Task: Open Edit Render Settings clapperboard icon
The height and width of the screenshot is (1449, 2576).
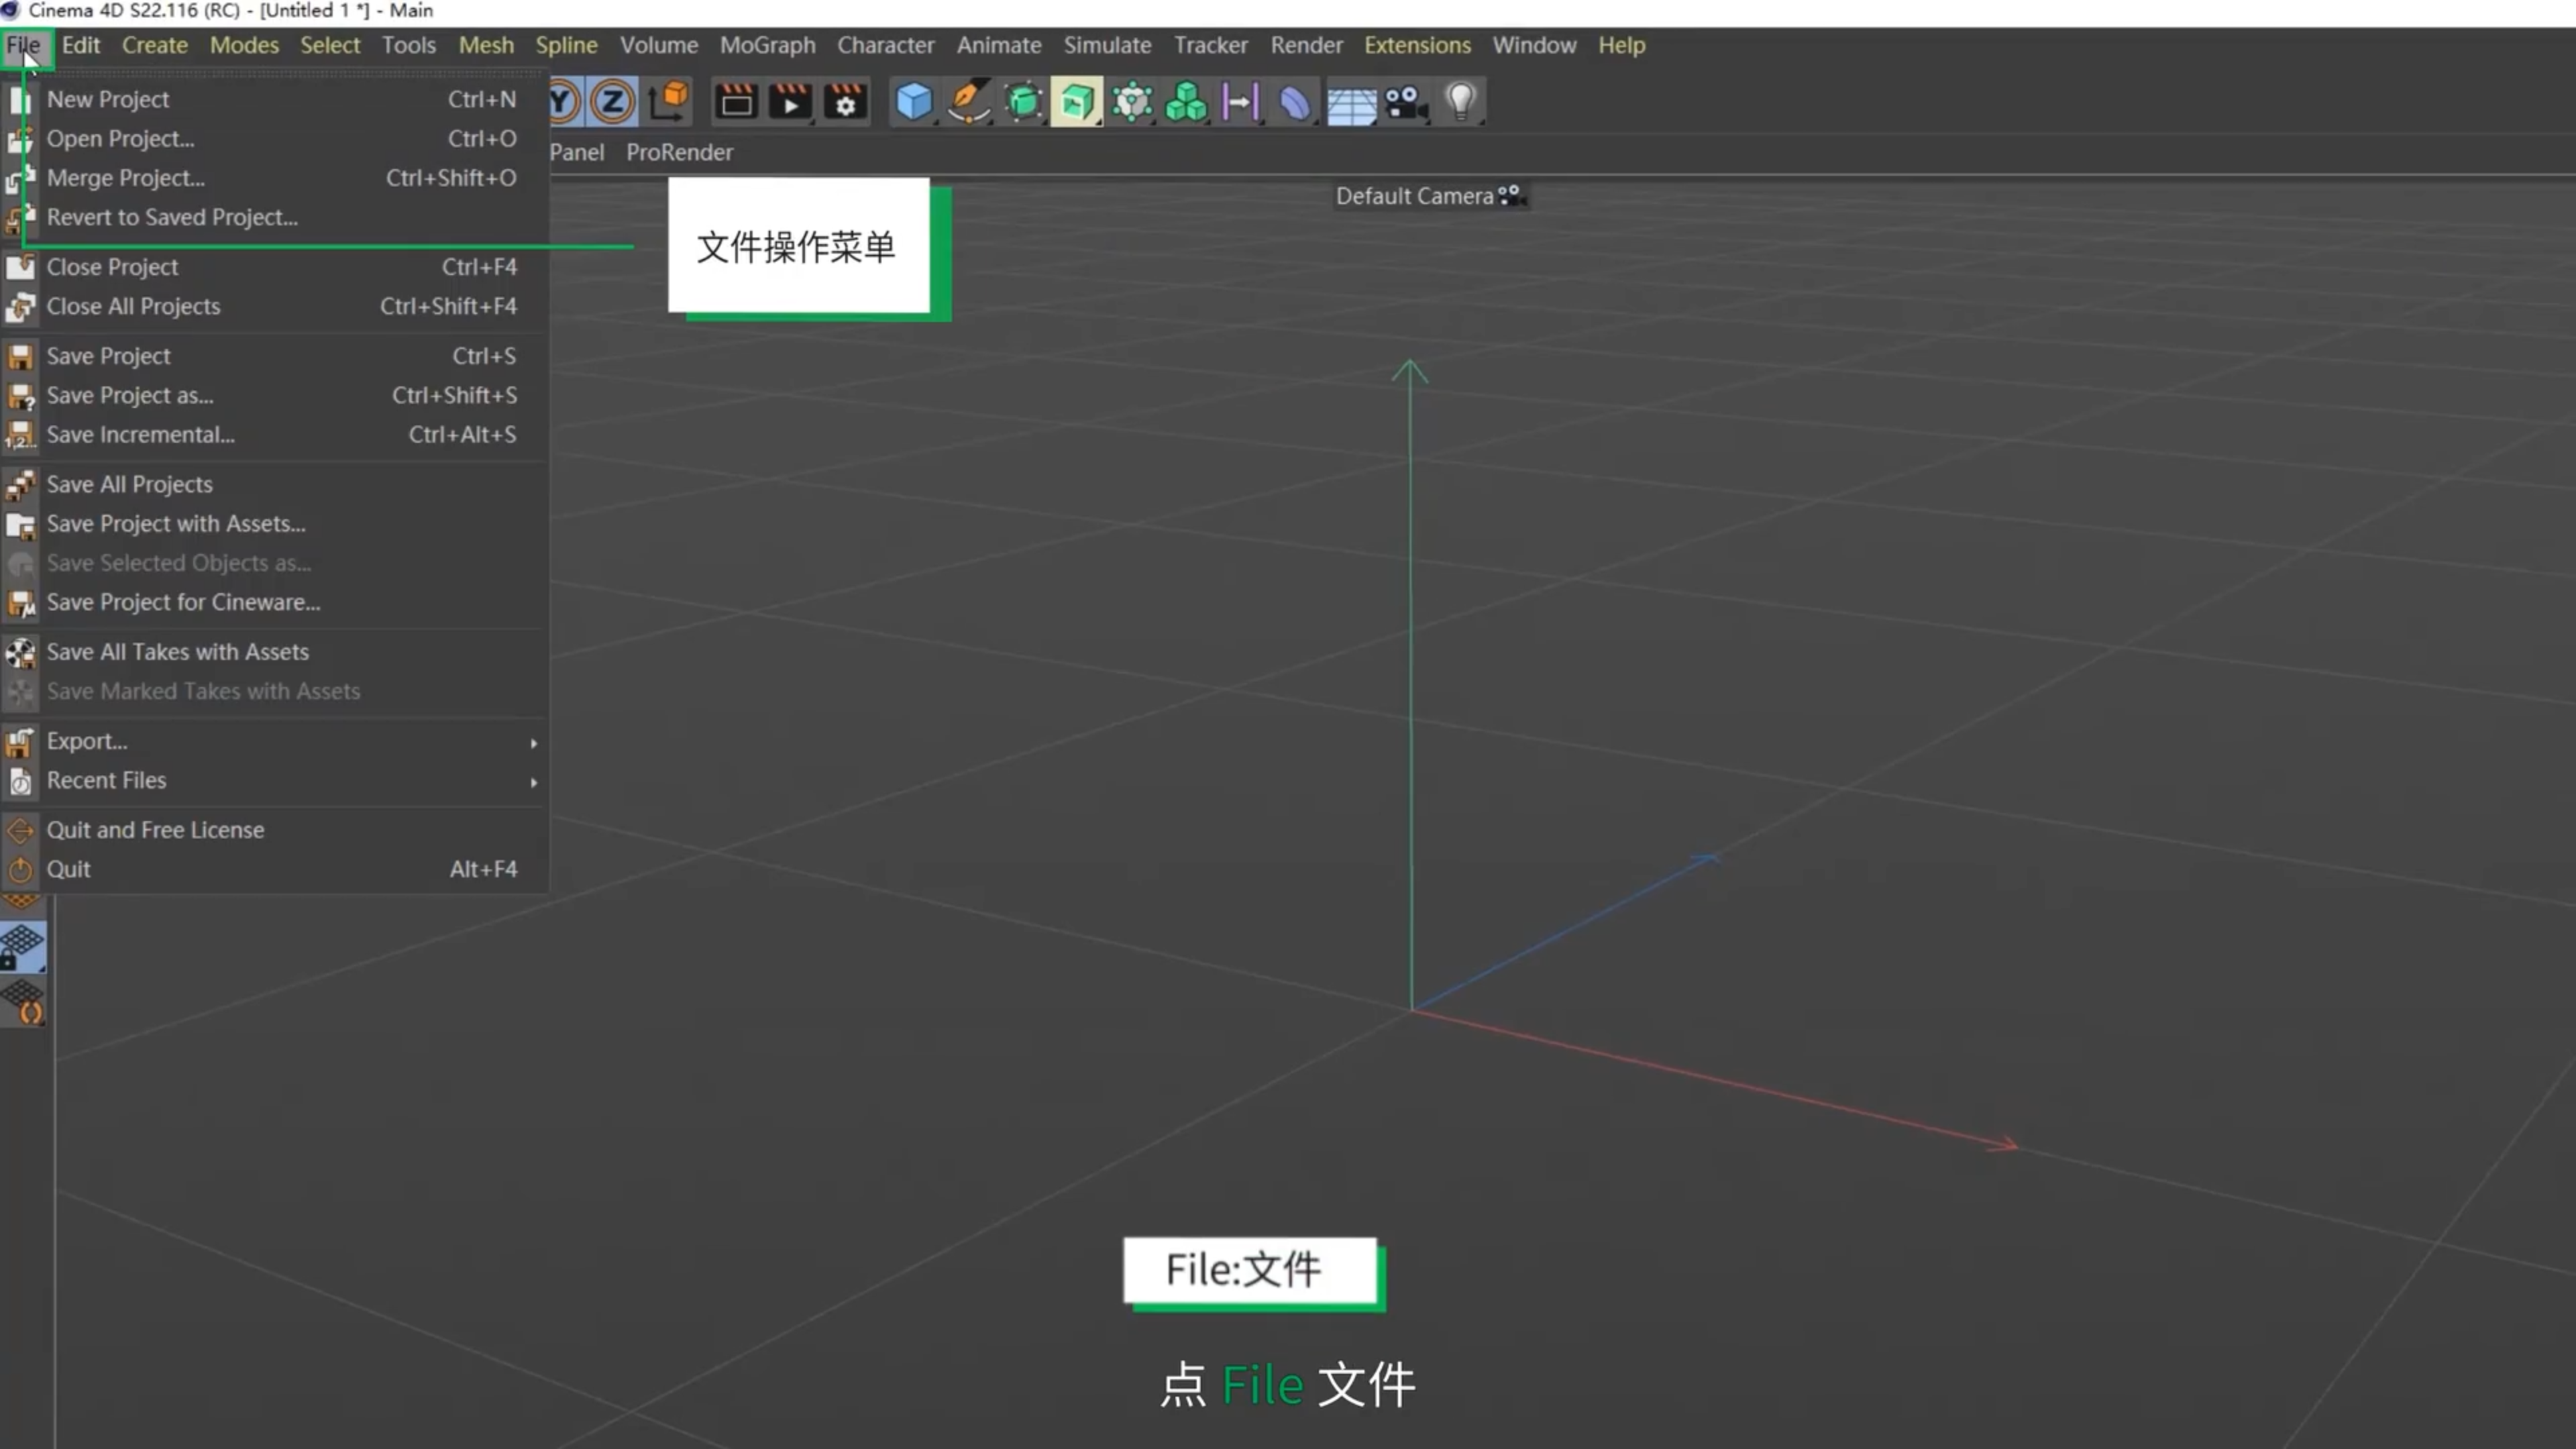Action: (x=845, y=102)
